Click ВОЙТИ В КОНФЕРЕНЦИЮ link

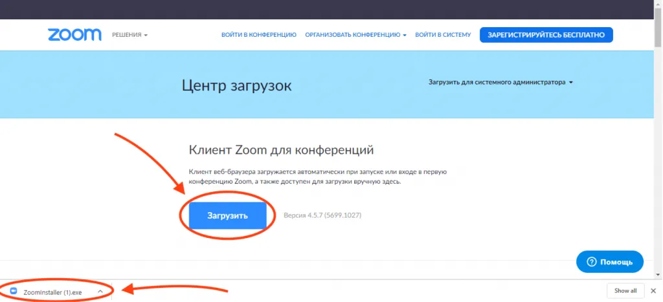pos(259,35)
